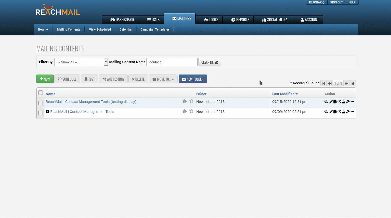Open more actions ellipsis for testing display mailing
This screenshot has height=218, width=391.
(352, 102)
